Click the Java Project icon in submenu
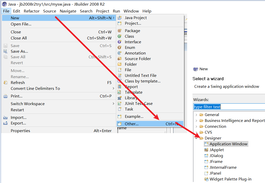Screen dimensions: 265x183 [x=120, y=18]
